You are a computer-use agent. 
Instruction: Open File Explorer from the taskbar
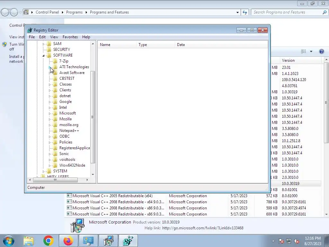click(29, 241)
